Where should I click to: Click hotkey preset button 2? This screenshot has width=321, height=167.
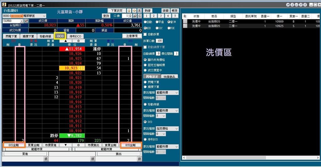(x=154, y=16)
